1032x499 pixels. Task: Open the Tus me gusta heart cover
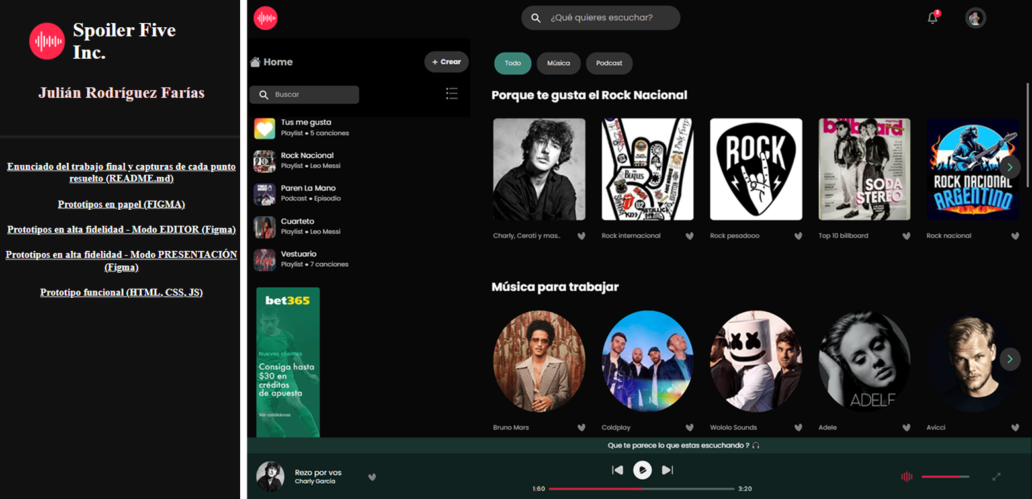click(265, 128)
